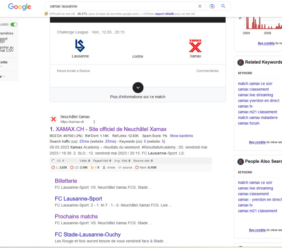Select Exporter au format CSV
This screenshot has height=248, width=282.
click(7, 49)
